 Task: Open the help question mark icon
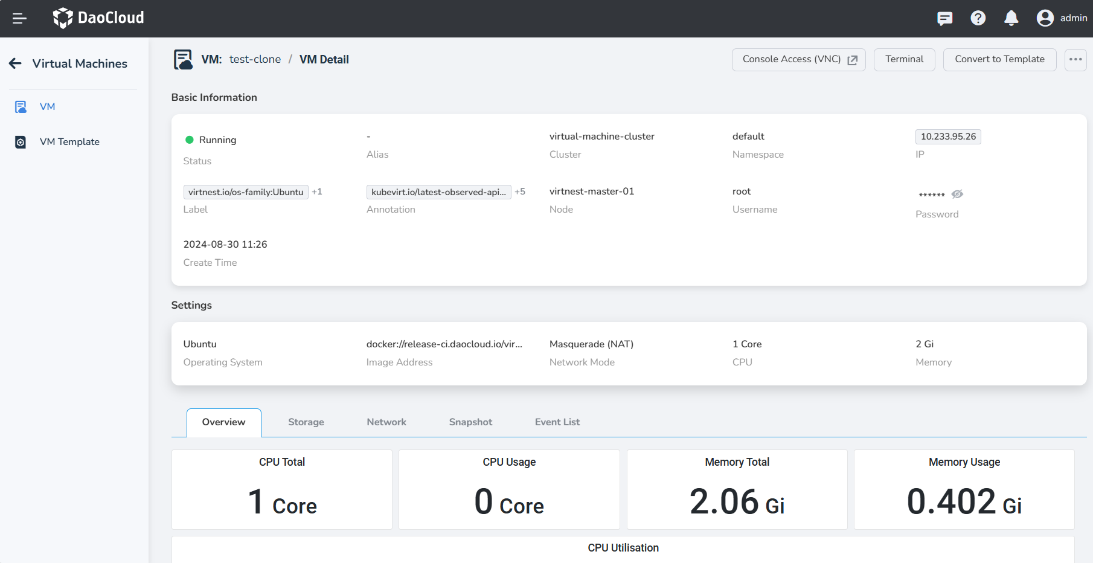[x=978, y=19]
